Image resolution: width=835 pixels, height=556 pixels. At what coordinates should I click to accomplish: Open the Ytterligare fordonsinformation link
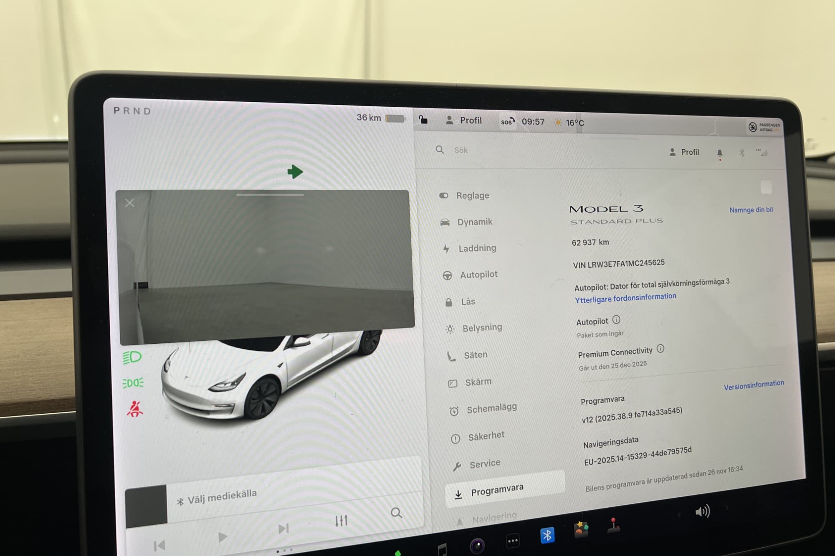coord(625,297)
